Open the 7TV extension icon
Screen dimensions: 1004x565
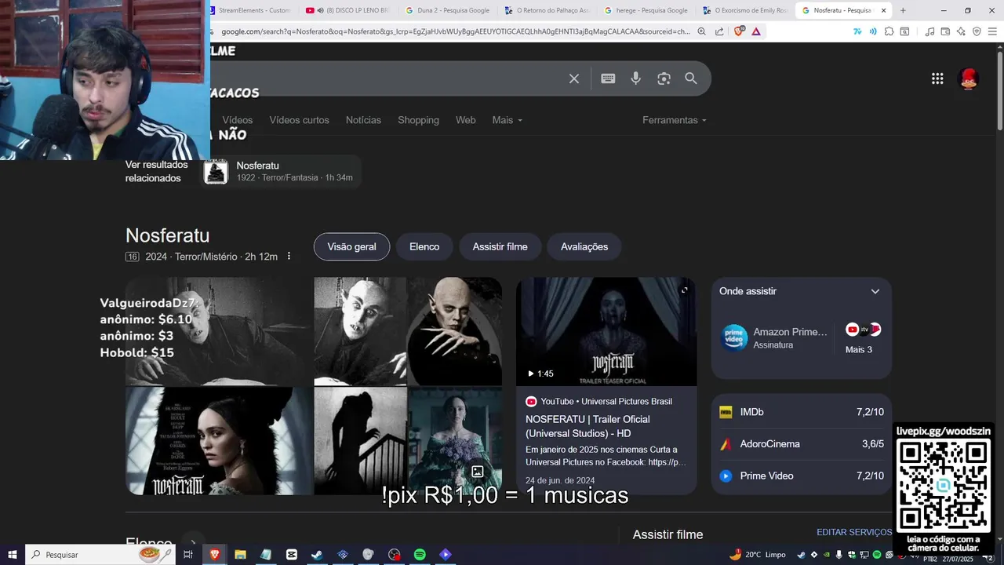[857, 31]
